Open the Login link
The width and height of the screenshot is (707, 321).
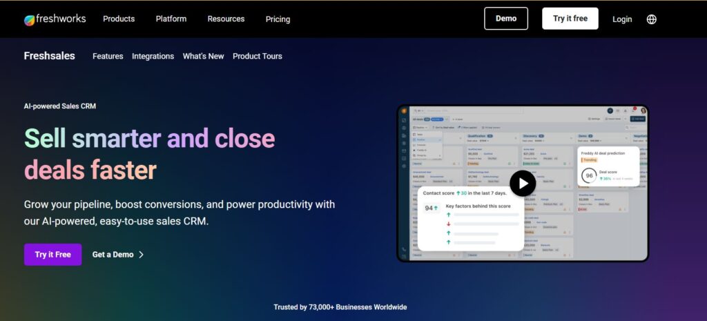[x=622, y=19]
